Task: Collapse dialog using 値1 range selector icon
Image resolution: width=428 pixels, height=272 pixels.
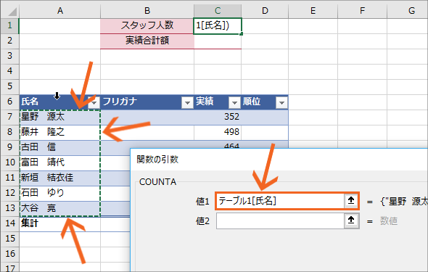Action: [351, 201]
